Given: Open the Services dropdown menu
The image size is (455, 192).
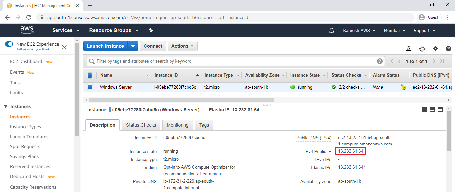Looking at the screenshot, I should (66, 30).
